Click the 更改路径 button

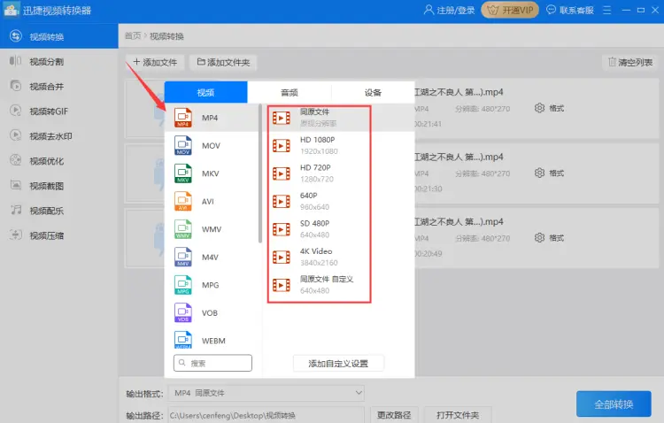[x=394, y=415]
